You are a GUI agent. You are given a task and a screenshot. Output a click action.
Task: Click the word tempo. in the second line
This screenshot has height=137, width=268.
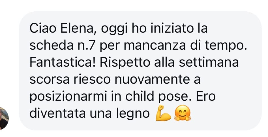pyautogui.click(x=226, y=46)
